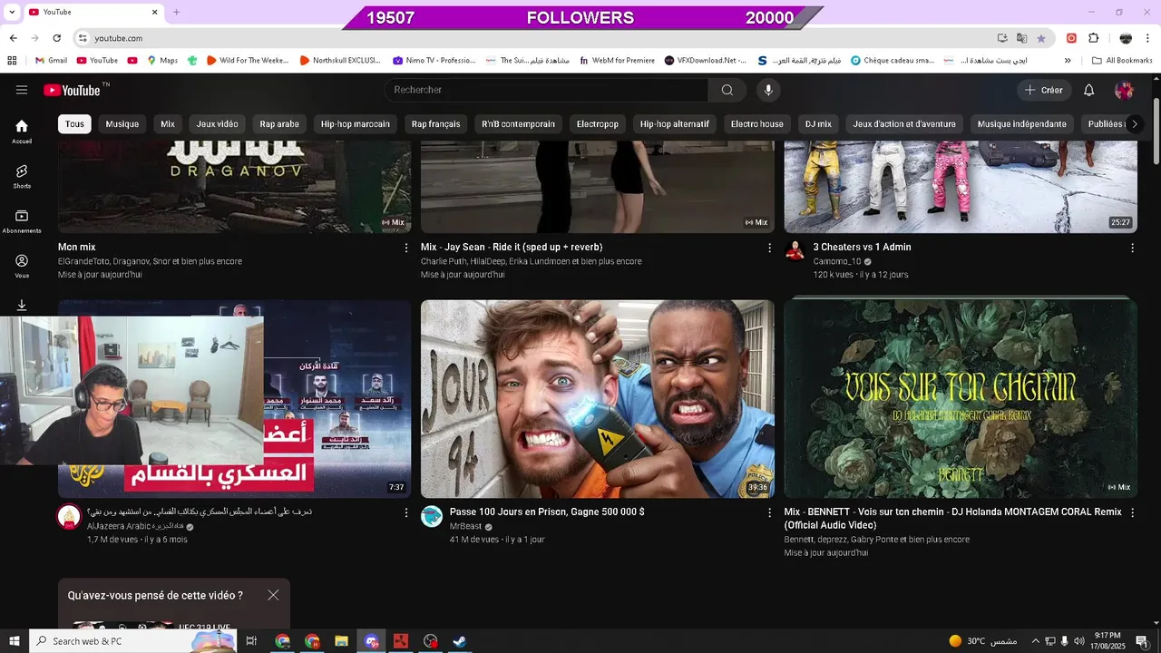Open the Passe 100 Jours en Prison title

click(x=547, y=512)
